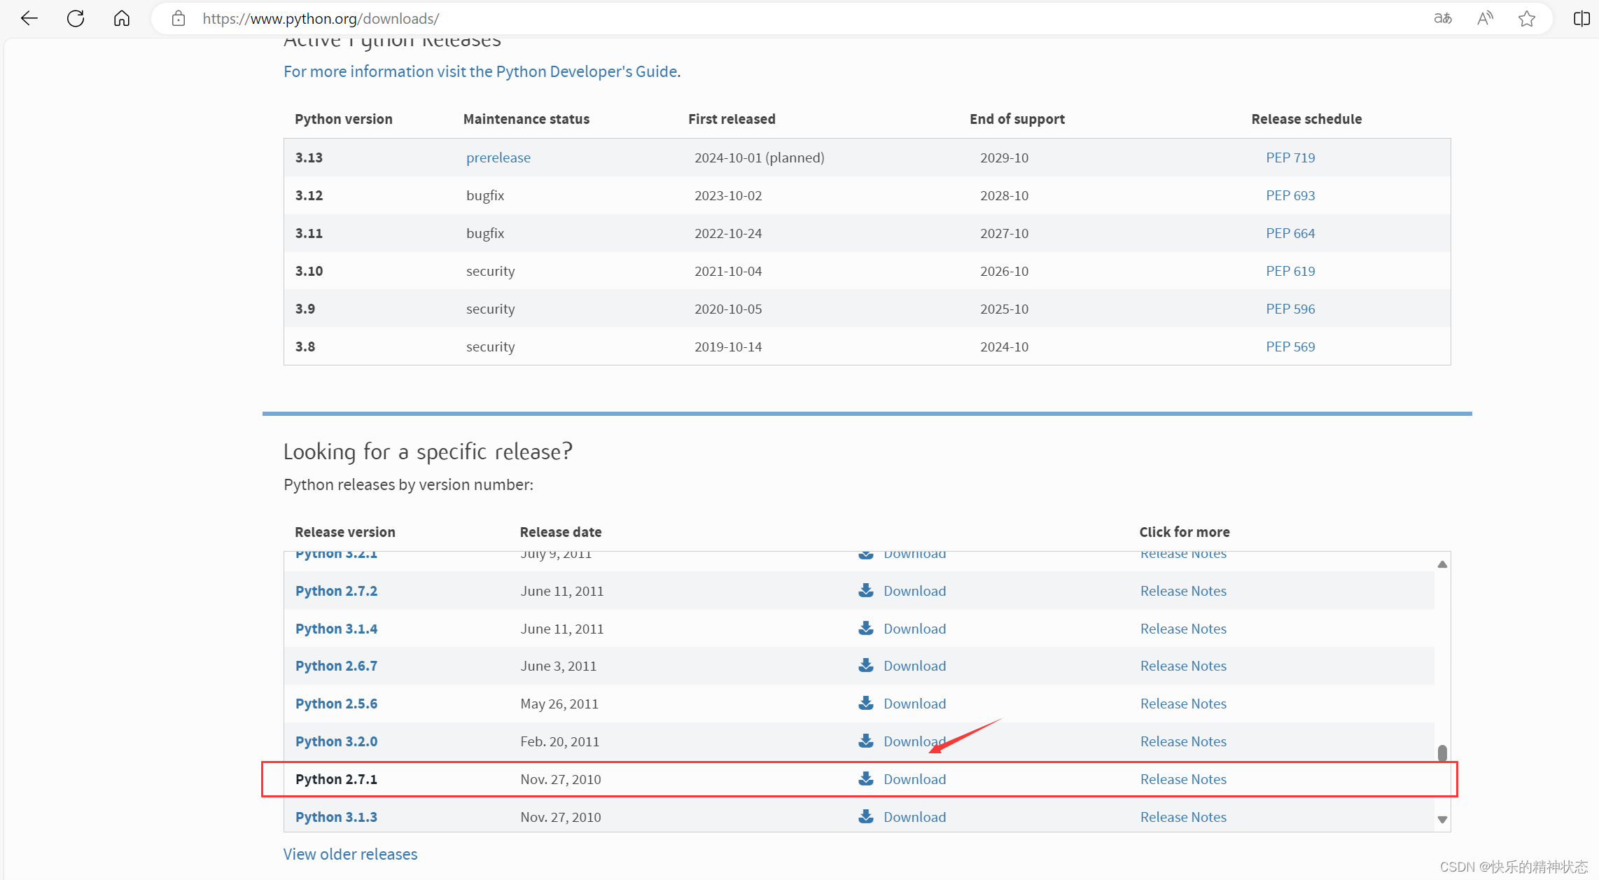Click the site lock icon in address bar
This screenshot has width=1599, height=880.
[179, 18]
